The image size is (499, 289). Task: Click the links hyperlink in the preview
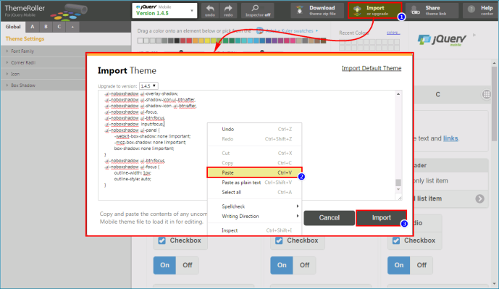click(450, 138)
